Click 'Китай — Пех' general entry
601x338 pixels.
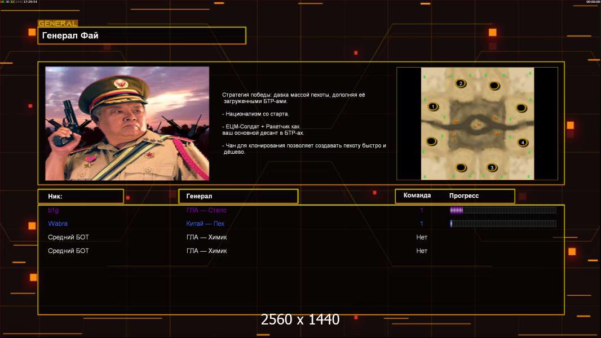(205, 224)
